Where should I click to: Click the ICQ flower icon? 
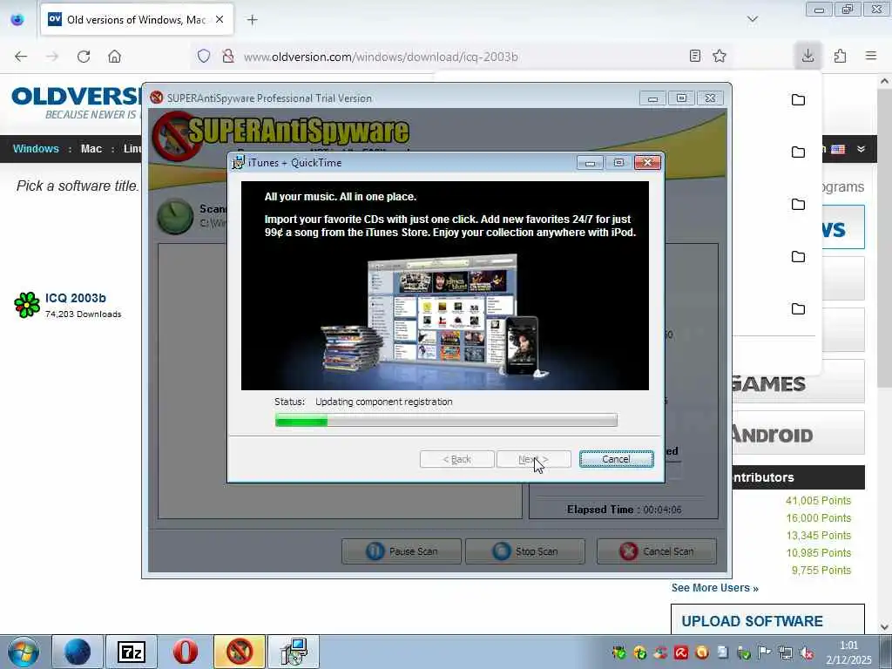click(x=27, y=305)
